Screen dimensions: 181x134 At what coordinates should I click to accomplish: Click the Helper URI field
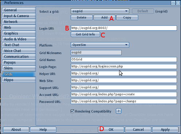(124, 73)
